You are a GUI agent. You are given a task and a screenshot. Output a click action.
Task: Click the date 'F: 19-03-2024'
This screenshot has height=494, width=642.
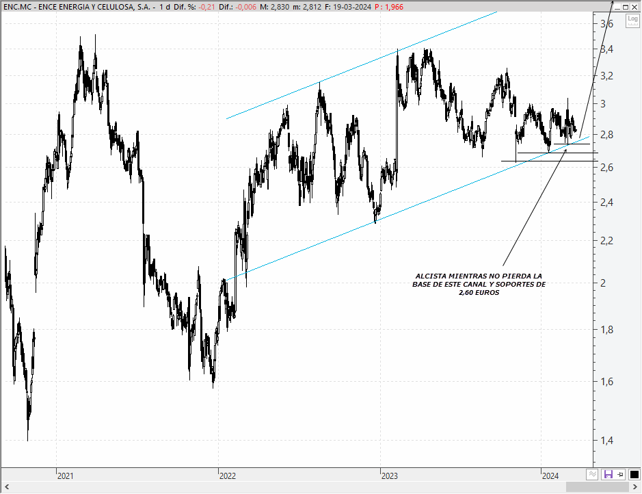[347, 7]
